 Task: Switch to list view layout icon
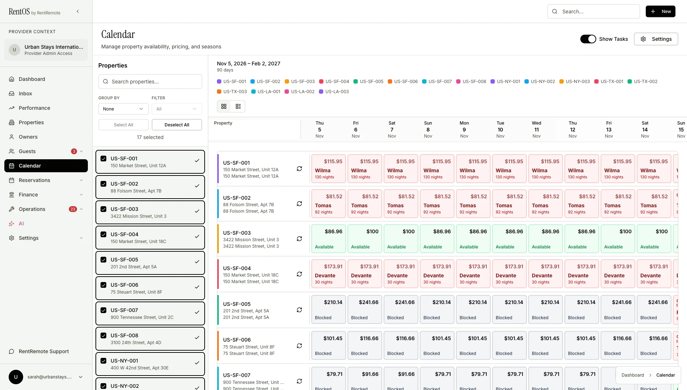coord(238,107)
